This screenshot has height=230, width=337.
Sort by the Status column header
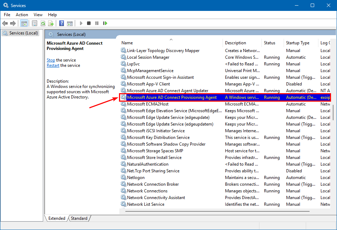[x=270, y=43]
